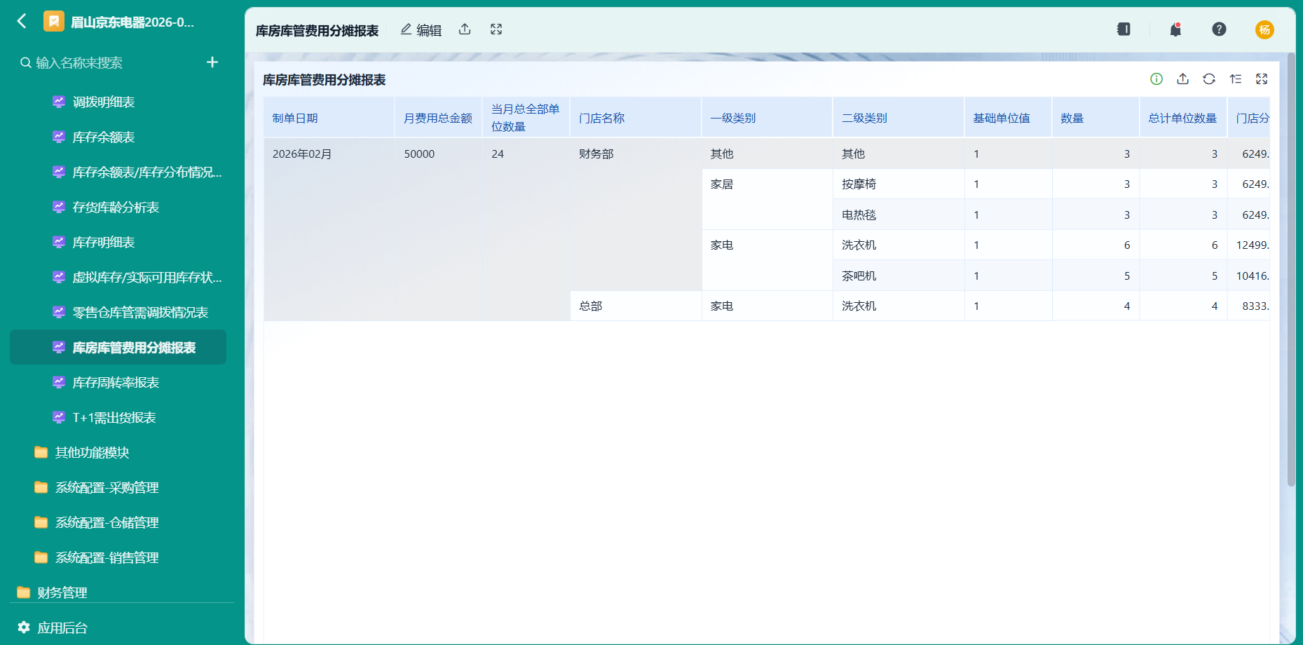This screenshot has height=645, width=1303.
Task: Click the orange app logo icon
Action: pos(54,22)
